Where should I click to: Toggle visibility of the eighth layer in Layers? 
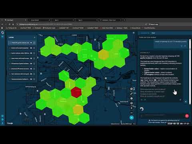(31, 79)
